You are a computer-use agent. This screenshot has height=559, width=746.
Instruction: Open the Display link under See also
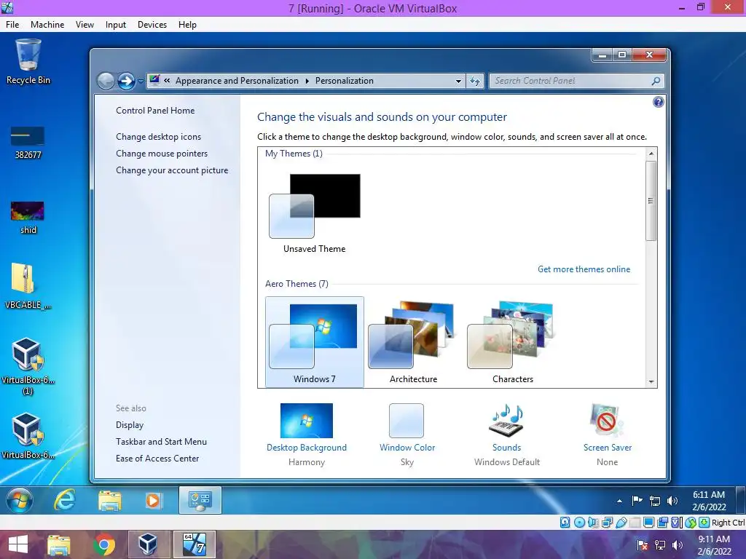point(130,425)
